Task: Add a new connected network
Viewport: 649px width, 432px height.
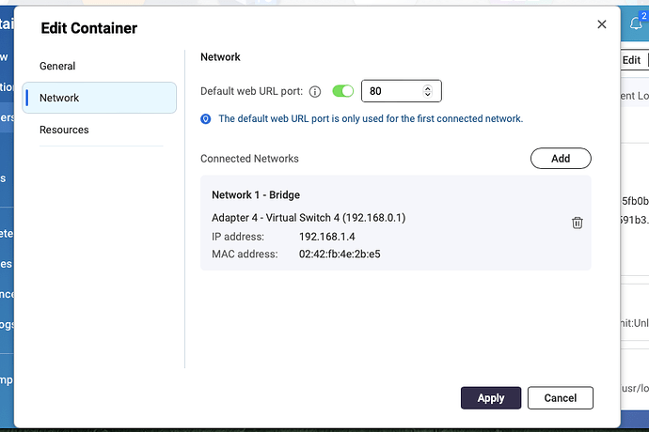Action: point(561,159)
